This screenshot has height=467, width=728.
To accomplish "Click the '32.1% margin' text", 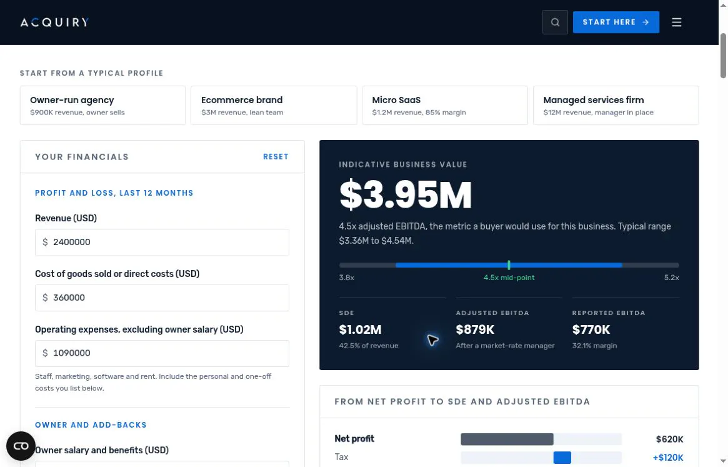I will [x=594, y=346].
